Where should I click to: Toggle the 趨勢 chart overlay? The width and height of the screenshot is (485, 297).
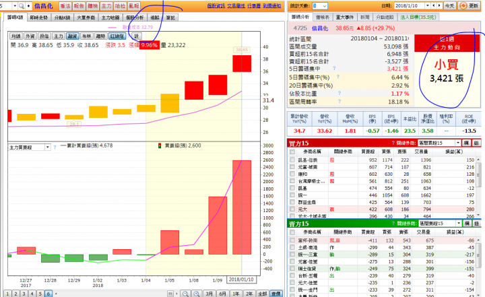click(100, 36)
